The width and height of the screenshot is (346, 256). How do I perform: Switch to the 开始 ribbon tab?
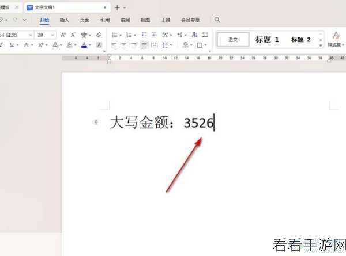click(44, 20)
